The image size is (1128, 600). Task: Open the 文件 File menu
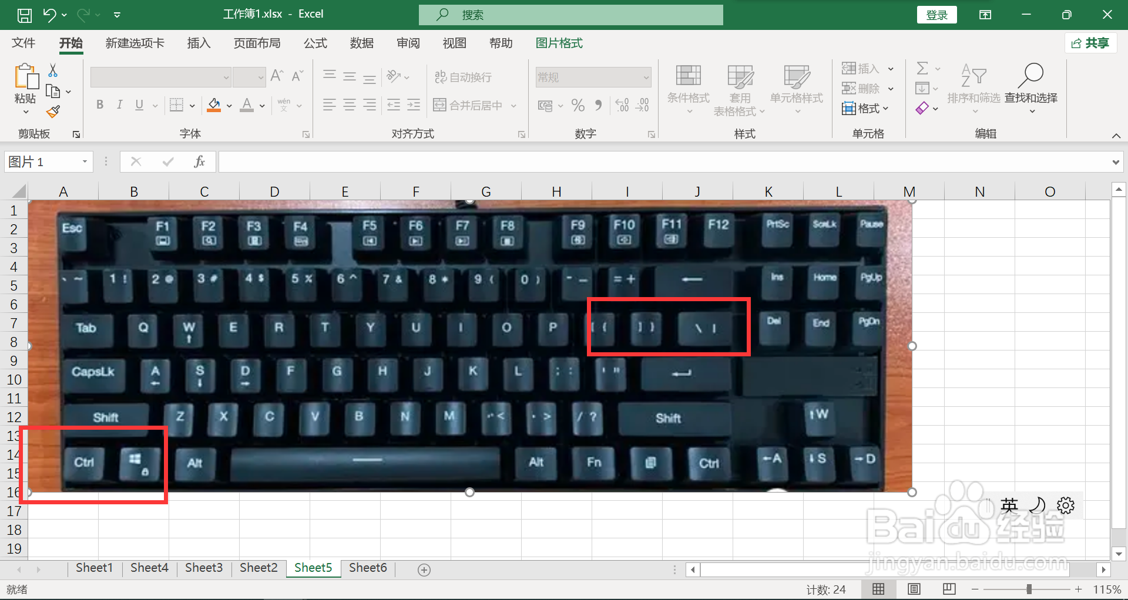click(x=23, y=43)
